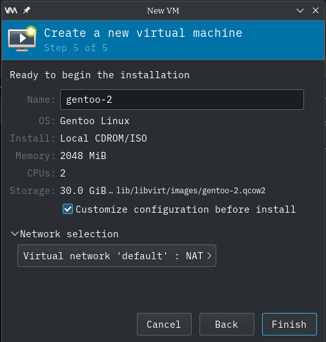
Task: Click the new virtual machine monitor icon
Action: [x=22, y=39]
